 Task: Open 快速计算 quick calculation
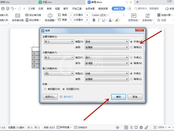click(165, 15)
